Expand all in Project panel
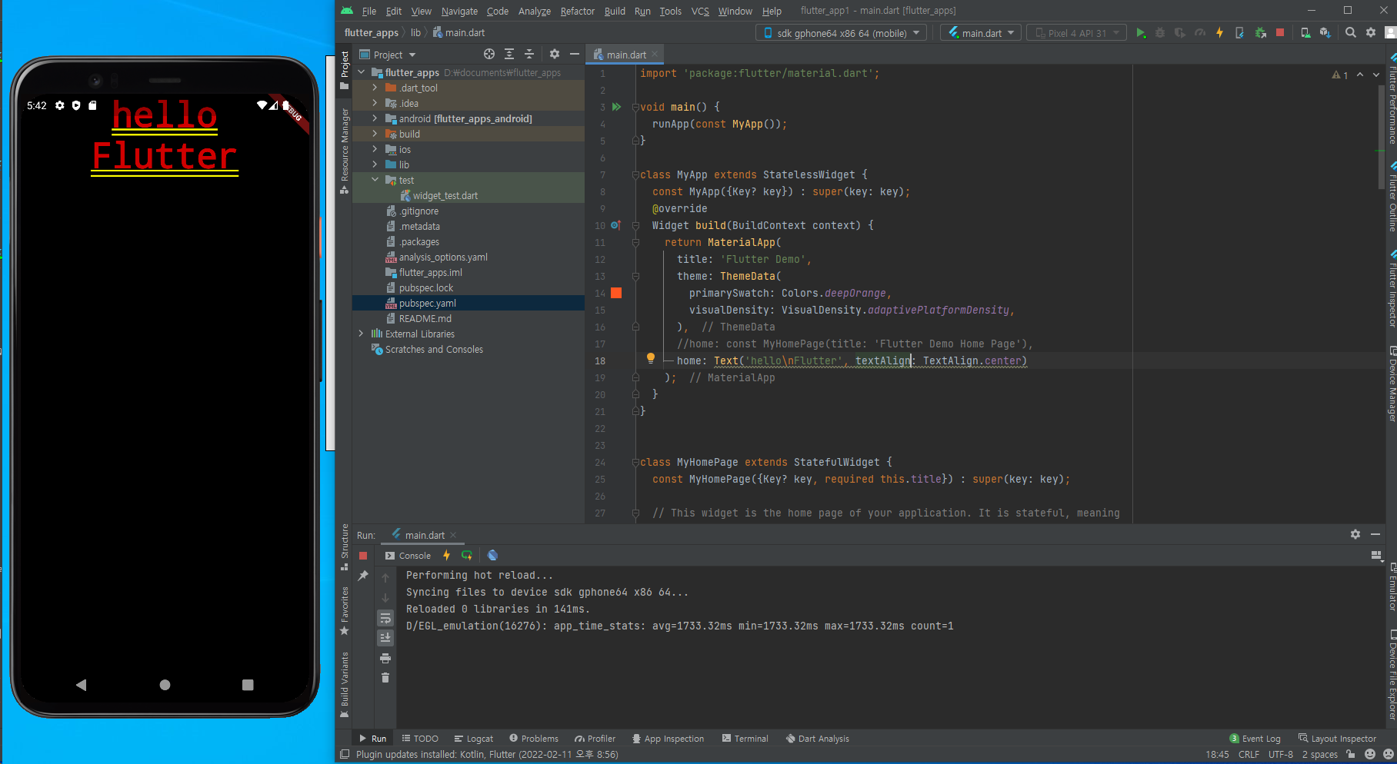Screen dimensions: 1397x764 509,55
